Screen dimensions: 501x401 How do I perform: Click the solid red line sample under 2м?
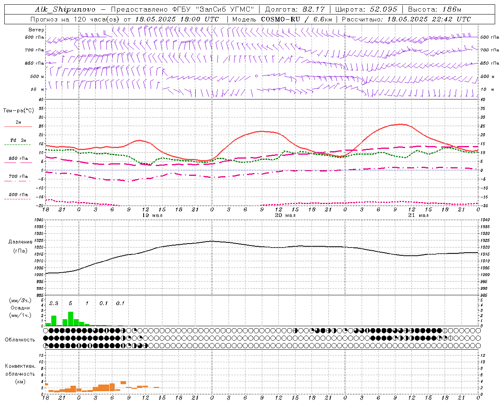pos(18,127)
